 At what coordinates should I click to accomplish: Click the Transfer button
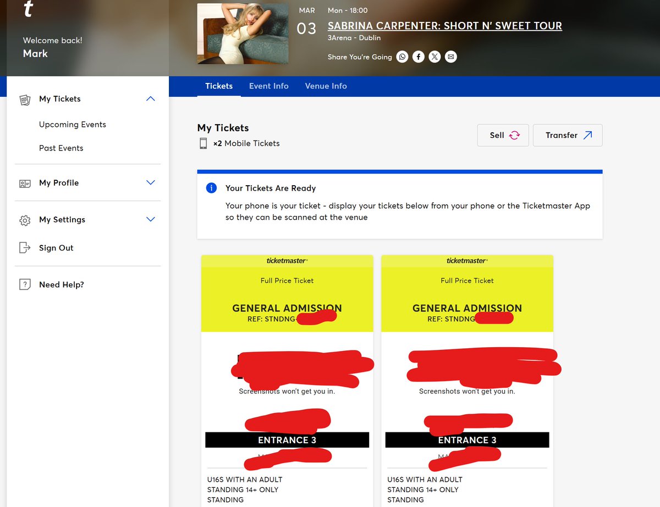tap(568, 135)
